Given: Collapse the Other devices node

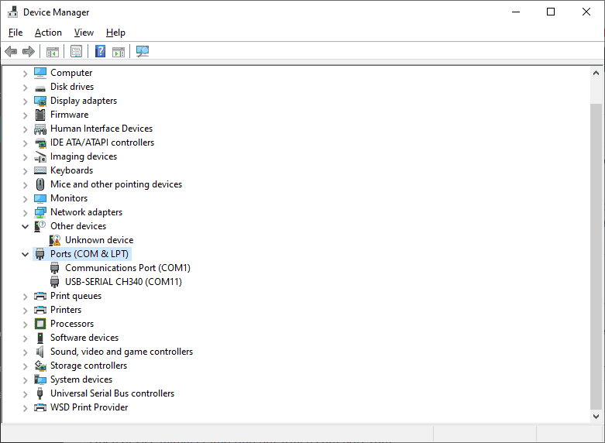Looking at the screenshot, I should [x=25, y=226].
